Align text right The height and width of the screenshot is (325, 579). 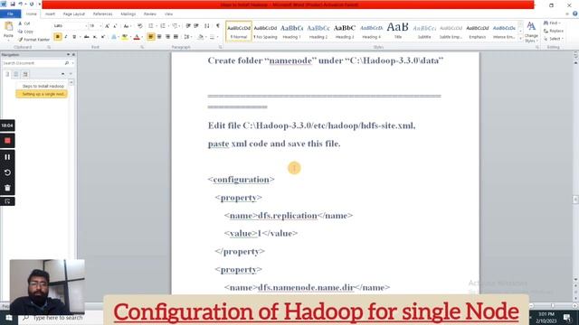coord(167,37)
